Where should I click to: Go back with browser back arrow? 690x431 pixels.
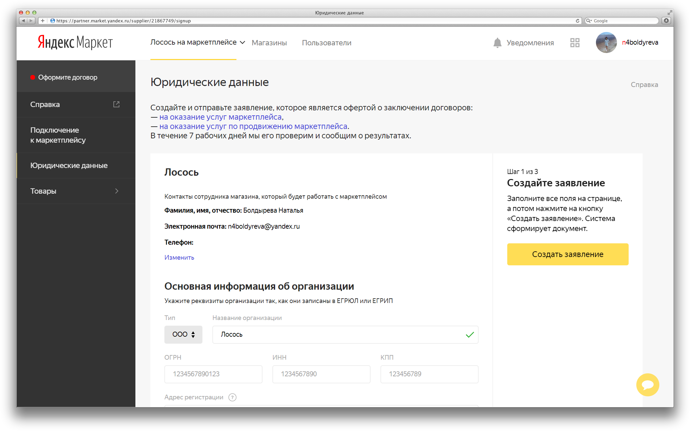[23, 21]
